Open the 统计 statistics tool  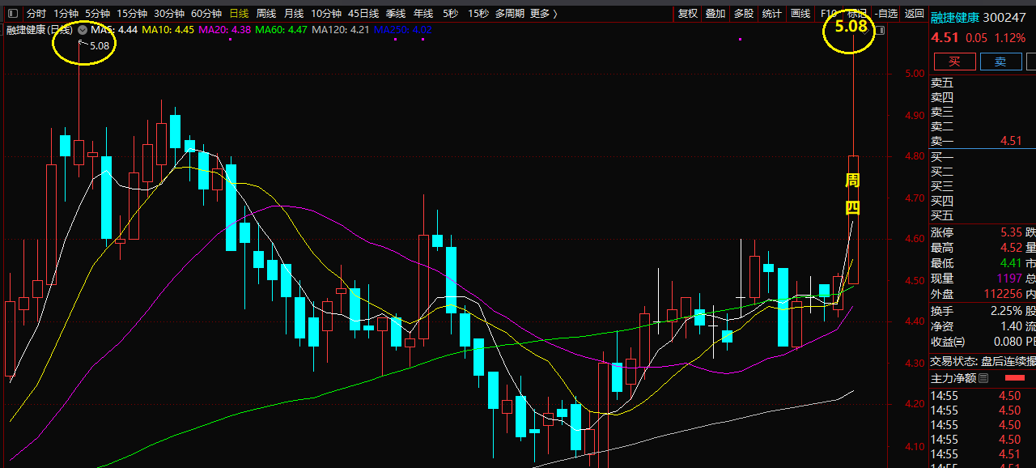[x=772, y=14]
